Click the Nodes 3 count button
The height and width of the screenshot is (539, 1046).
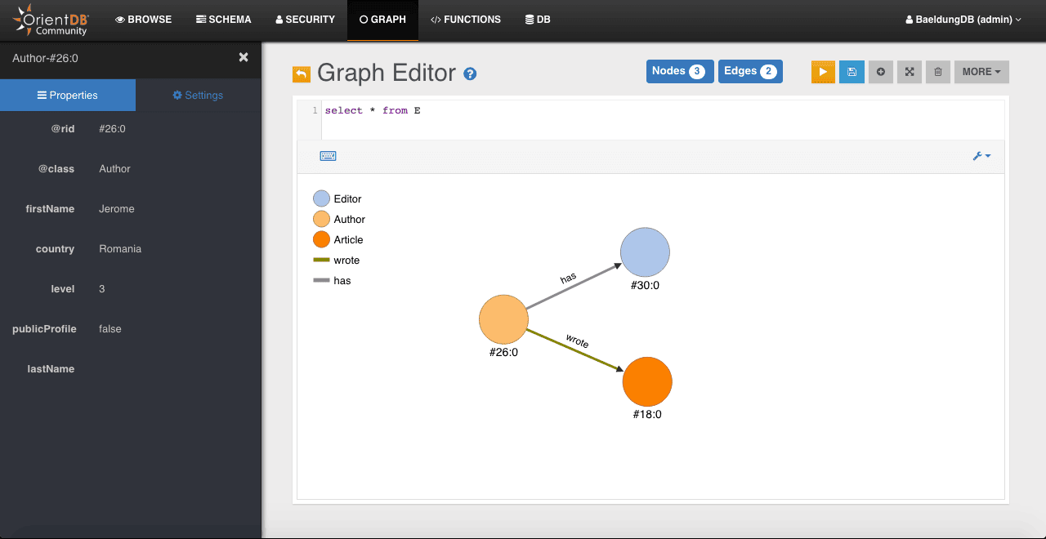679,71
